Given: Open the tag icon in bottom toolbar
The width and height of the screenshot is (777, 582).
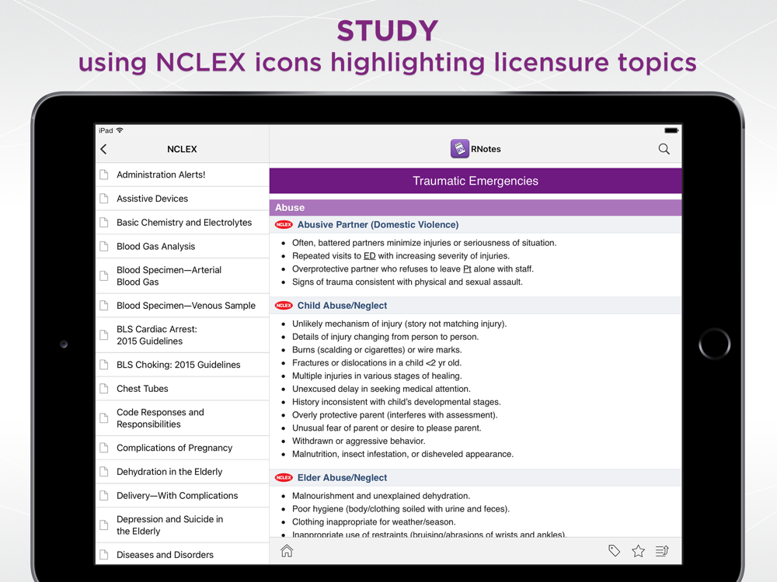Looking at the screenshot, I should pos(614,551).
